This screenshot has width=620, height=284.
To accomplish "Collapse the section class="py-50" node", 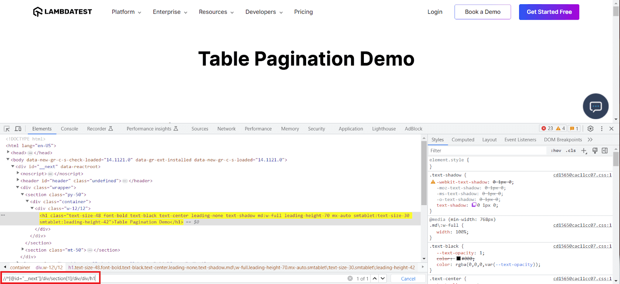I will (x=23, y=194).
